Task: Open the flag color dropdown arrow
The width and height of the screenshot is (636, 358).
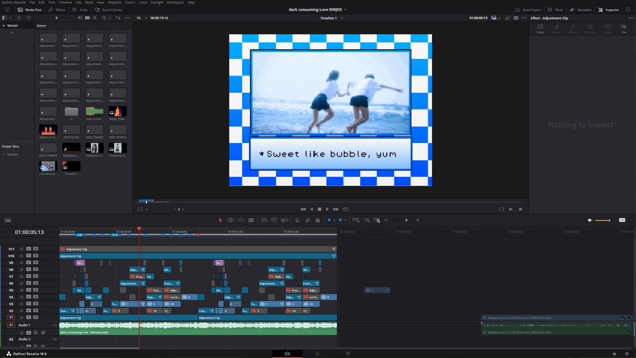Action: 334,220
